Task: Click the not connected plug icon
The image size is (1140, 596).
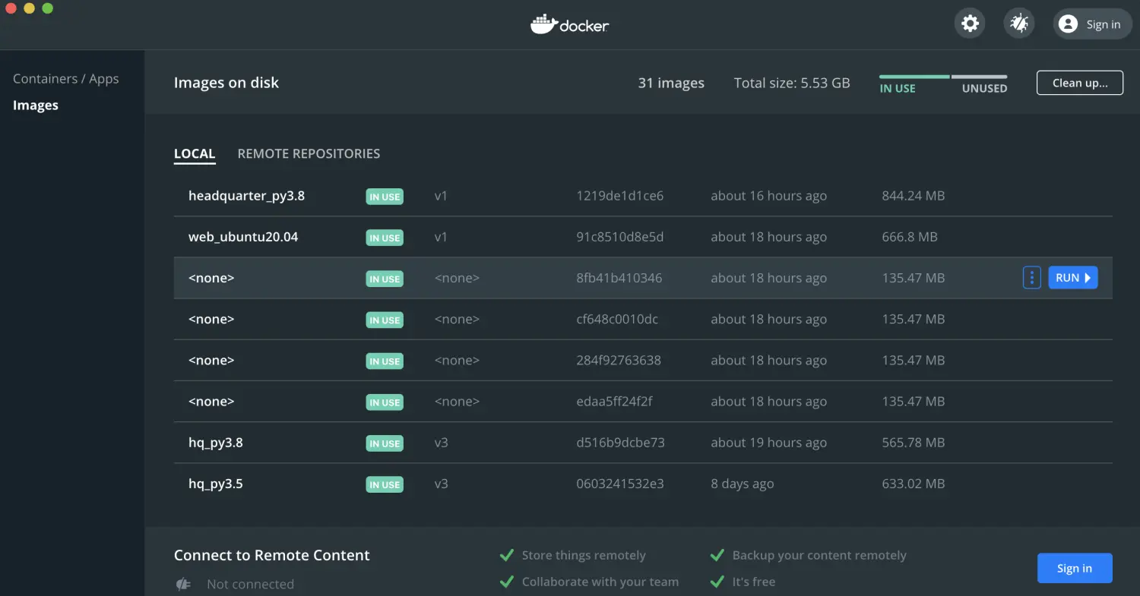Action: pos(183,584)
